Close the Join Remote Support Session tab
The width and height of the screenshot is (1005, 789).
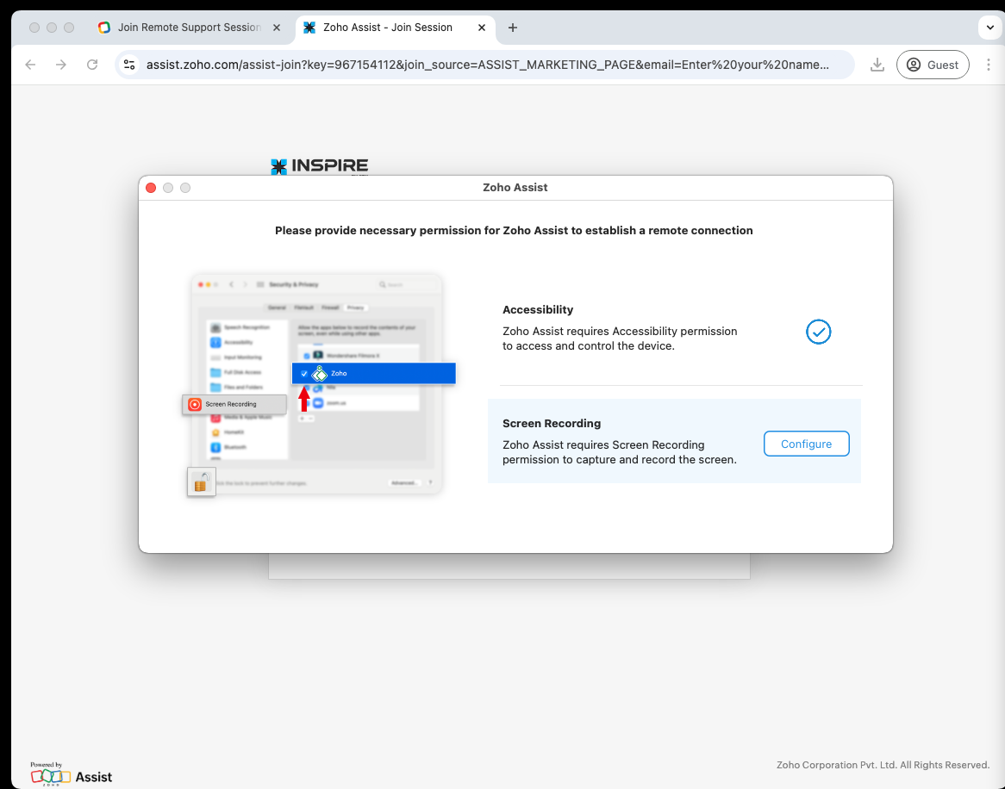[x=277, y=28]
